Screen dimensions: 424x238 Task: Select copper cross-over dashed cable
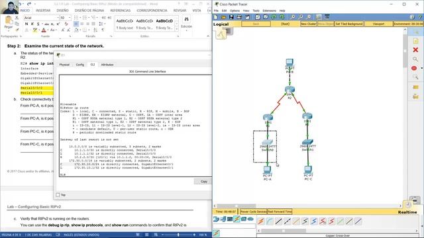(287, 221)
